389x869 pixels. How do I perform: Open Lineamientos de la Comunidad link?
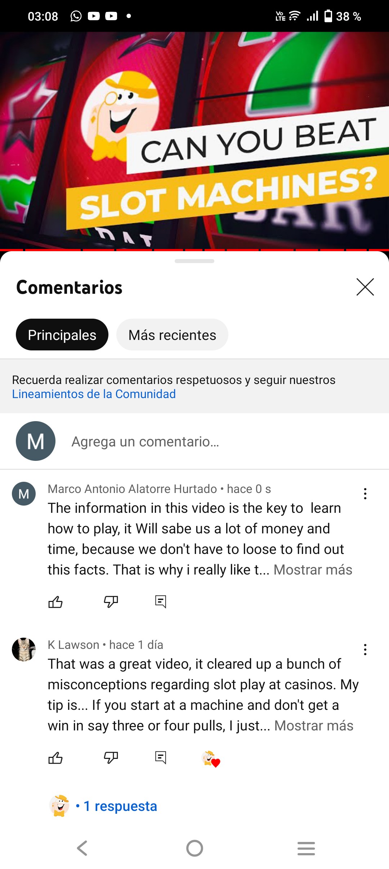94,394
